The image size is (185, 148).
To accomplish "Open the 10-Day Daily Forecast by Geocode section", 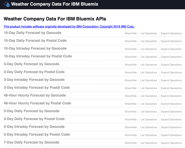I will (32, 33).
